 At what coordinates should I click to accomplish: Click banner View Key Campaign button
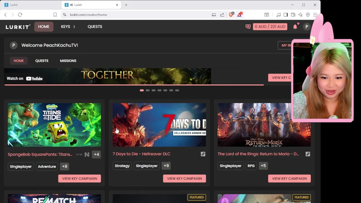point(280,78)
